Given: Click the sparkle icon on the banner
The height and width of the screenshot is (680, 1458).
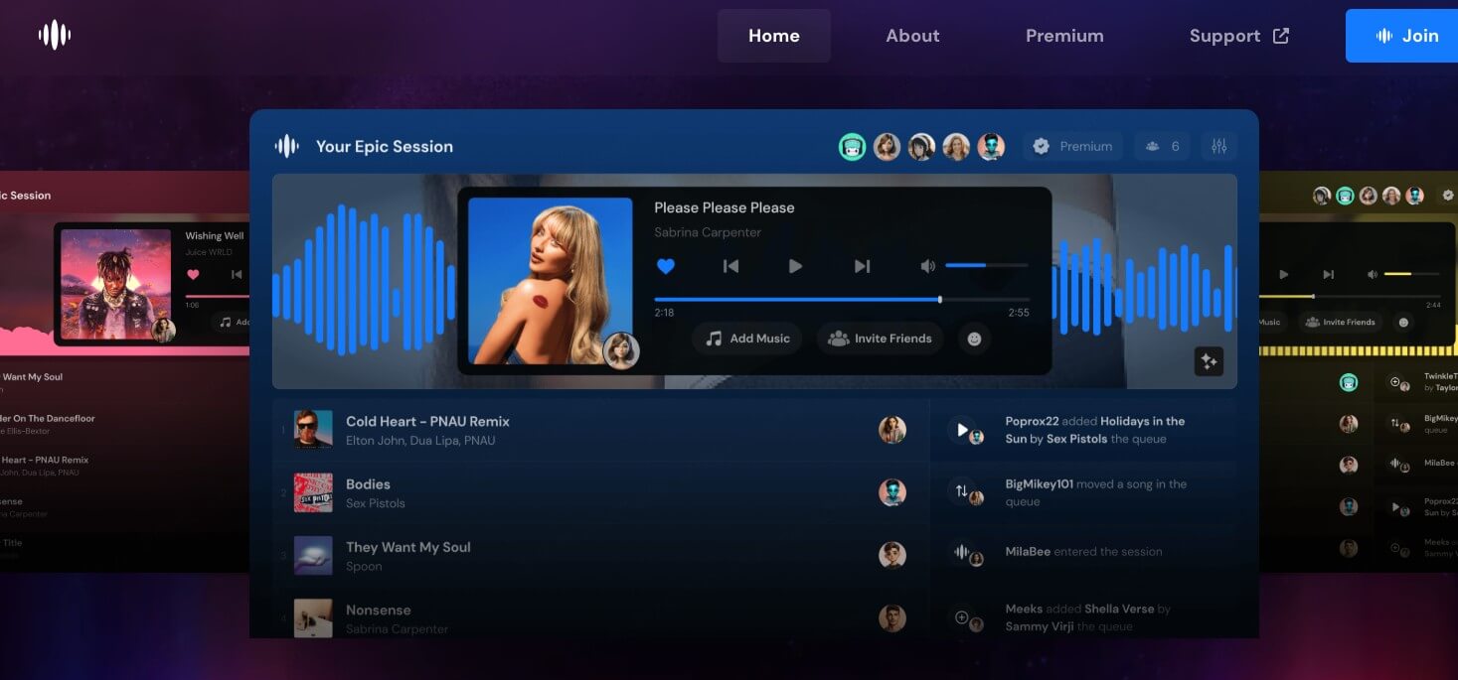Looking at the screenshot, I should coord(1210,361).
